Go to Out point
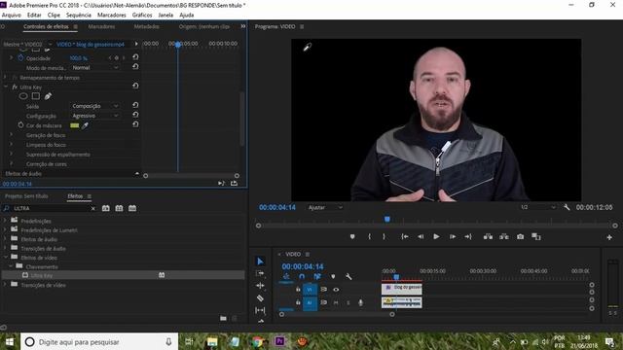623x350 pixels. [468, 236]
